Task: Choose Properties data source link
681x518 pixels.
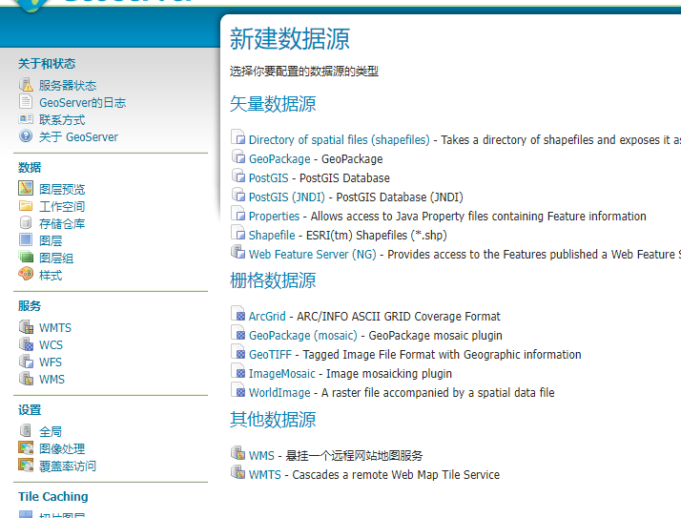Action: point(274,217)
